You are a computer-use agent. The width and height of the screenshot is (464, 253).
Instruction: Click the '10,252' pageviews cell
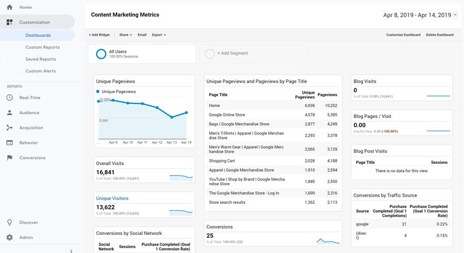pyautogui.click(x=331, y=106)
